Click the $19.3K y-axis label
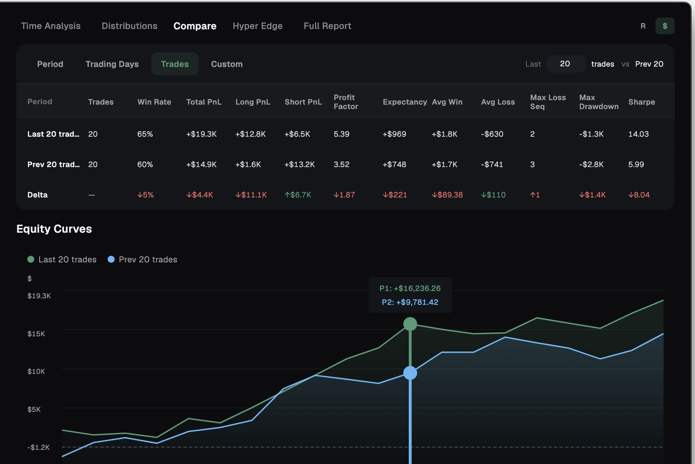This screenshot has height=464, width=695. coord(39,296)
